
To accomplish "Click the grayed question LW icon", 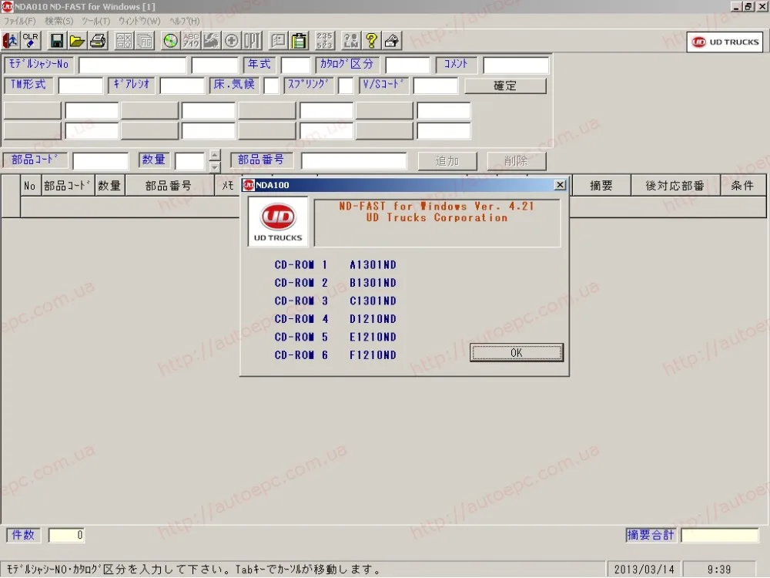I will click(x=351, y=41).
